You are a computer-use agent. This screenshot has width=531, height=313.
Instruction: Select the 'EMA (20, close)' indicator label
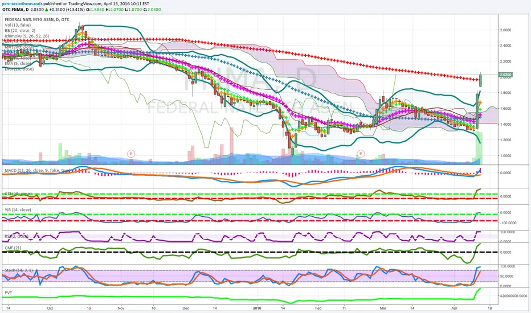pos(19,69)
